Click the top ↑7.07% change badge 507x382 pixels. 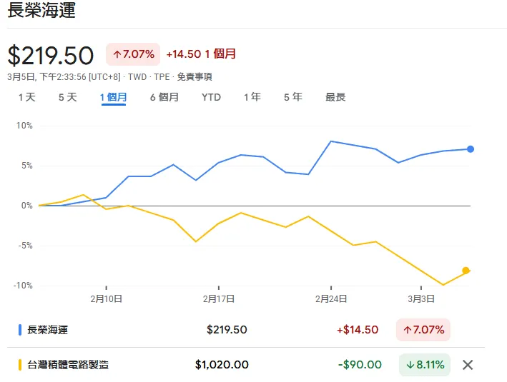[x=133, y=54]
